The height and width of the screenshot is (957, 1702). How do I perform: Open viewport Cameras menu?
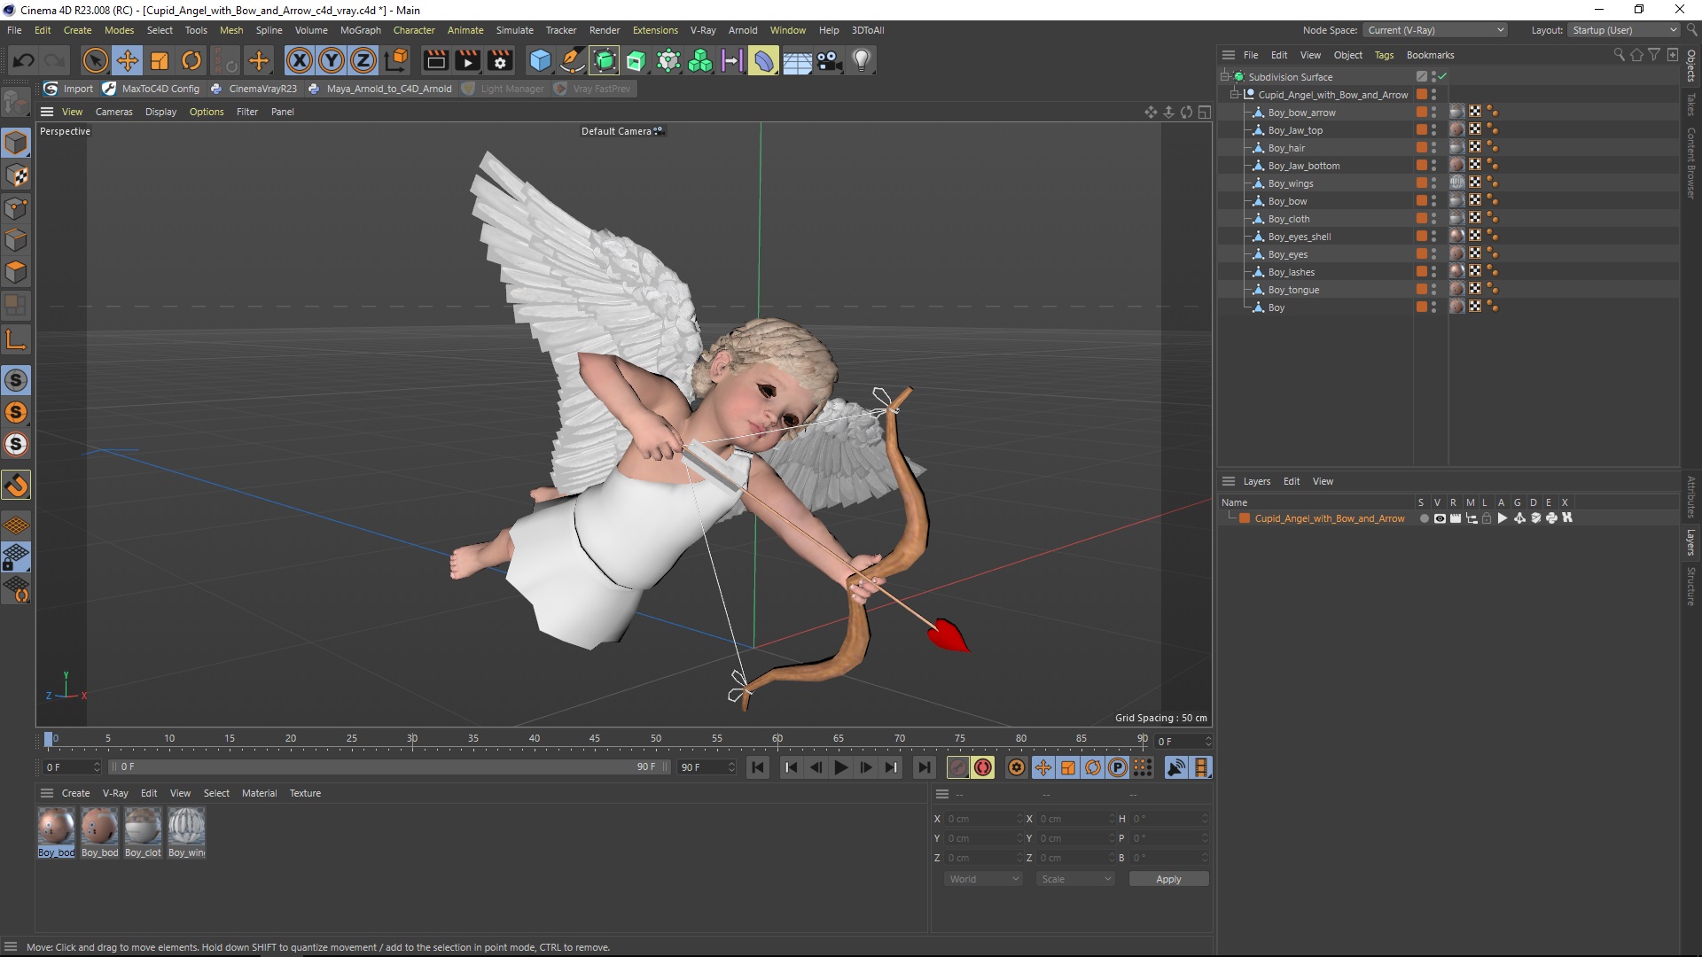point(113,112)
